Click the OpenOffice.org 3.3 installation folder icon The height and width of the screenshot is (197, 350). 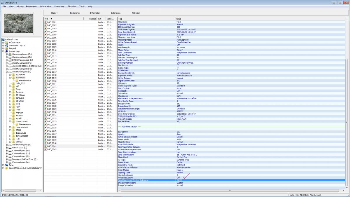point(6,168)
